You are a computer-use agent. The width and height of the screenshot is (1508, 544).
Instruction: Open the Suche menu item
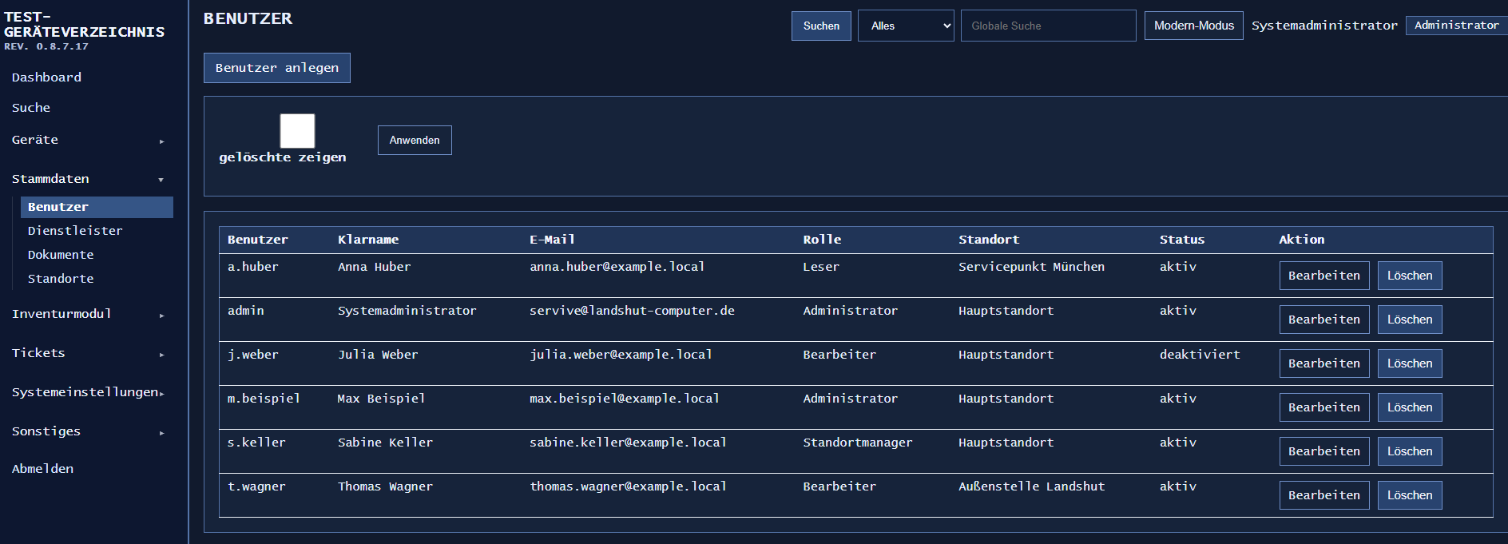point(31,108)
